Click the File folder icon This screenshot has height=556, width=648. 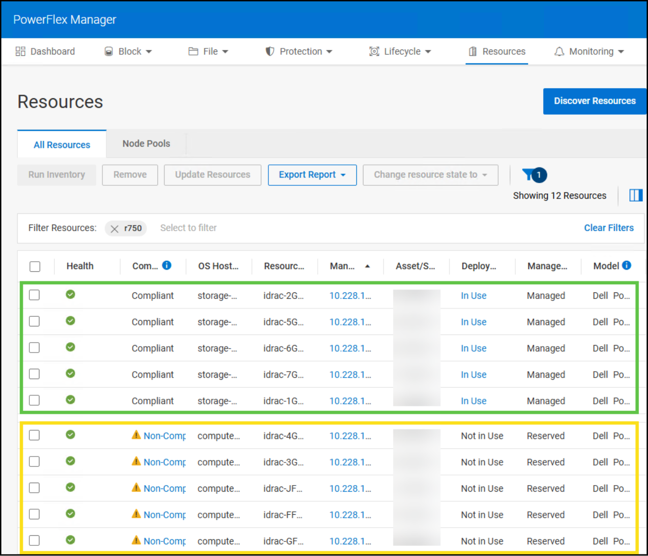tap(193, 51)
